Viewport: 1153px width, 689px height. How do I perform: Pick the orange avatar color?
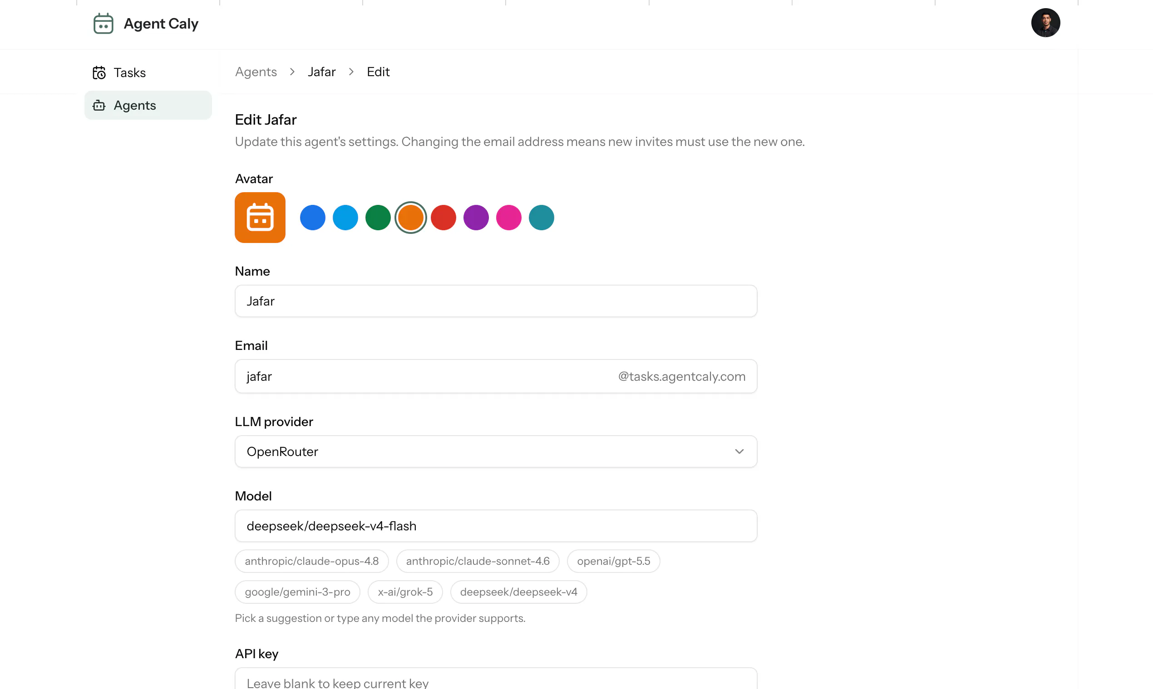[410, 218]
